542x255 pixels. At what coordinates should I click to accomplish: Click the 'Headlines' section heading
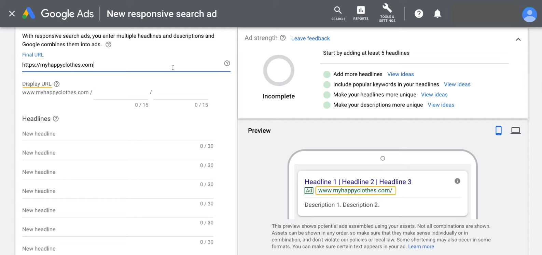36,119
